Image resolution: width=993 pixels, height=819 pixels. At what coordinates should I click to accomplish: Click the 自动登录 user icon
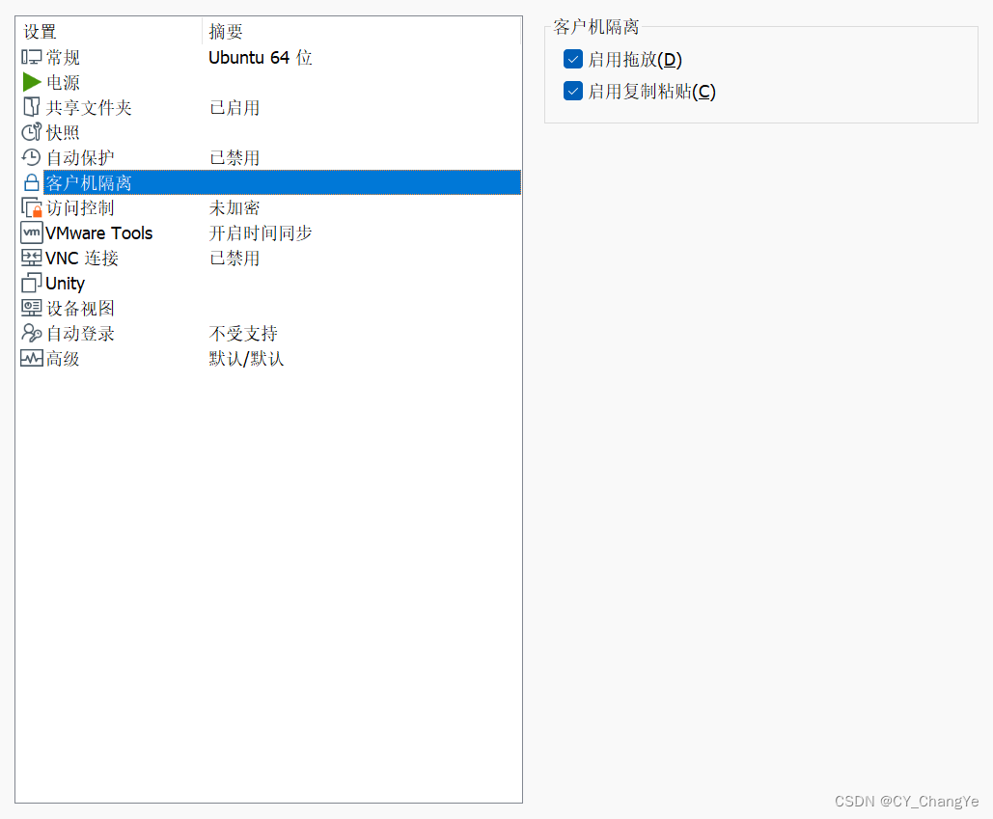click(x=31, y=333)
